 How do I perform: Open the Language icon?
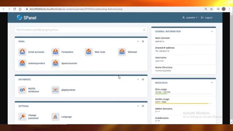click(55, 116)
